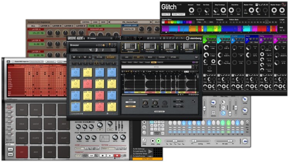The height and width of the screenshot is (162, 289).
Task: Click the Threshold knob in Groove Agent
Action: [145, 103]
